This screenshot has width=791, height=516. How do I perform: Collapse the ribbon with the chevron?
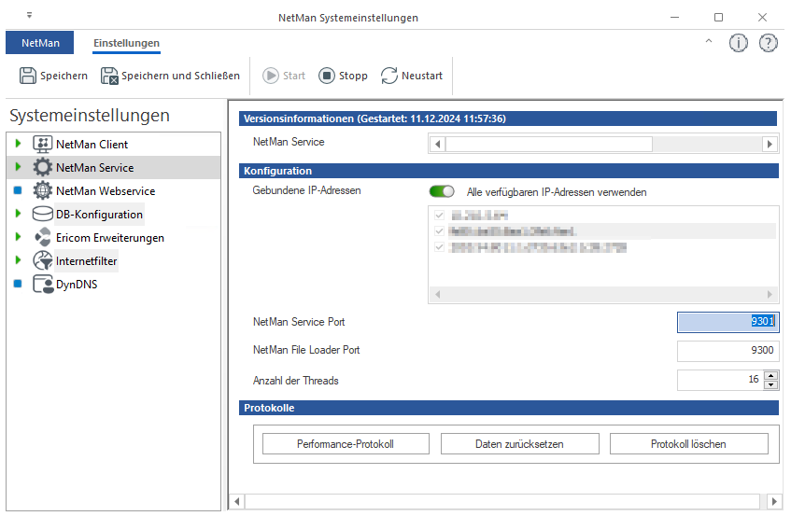coord(708,42)
